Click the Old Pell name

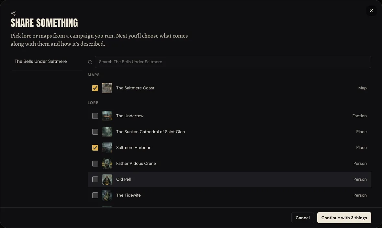(x=123, y=179)
